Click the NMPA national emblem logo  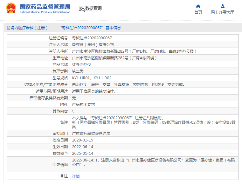click(x=10, y=9)
